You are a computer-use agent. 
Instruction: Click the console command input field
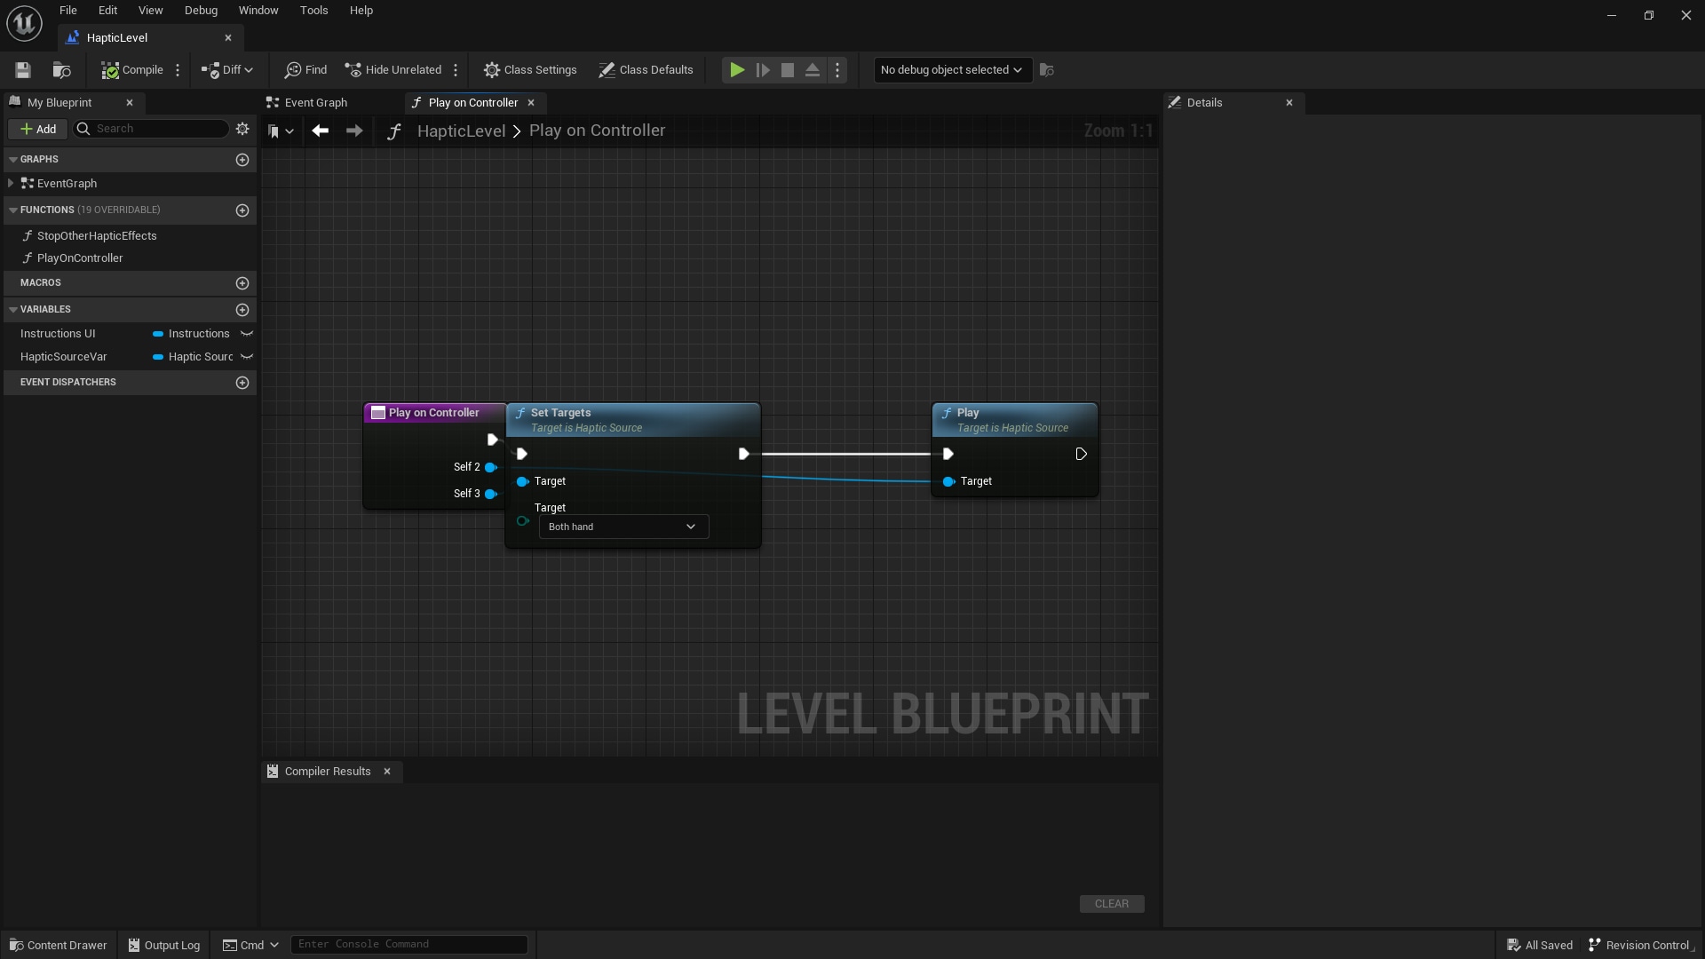point(408,944)
